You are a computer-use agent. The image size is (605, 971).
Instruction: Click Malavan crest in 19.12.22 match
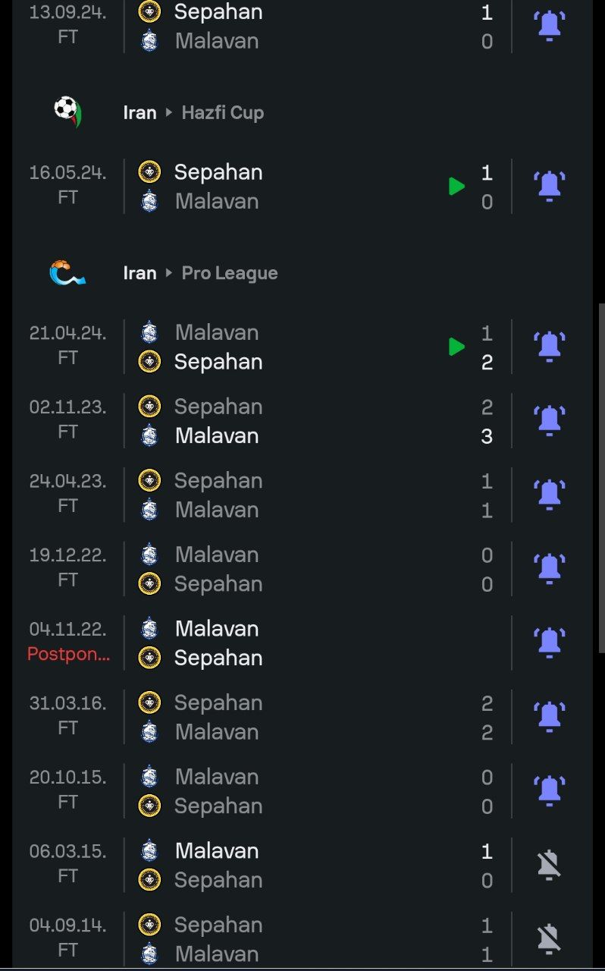pyautogui.click(x=149, y=555)
